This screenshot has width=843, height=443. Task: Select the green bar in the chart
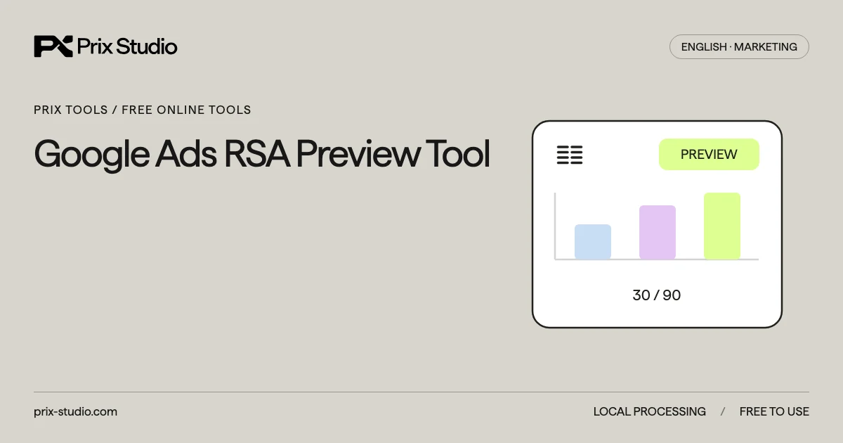pos(722,226)
